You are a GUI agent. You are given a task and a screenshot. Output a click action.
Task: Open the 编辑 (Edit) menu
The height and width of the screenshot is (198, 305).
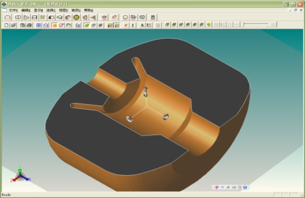click(26, 10)
